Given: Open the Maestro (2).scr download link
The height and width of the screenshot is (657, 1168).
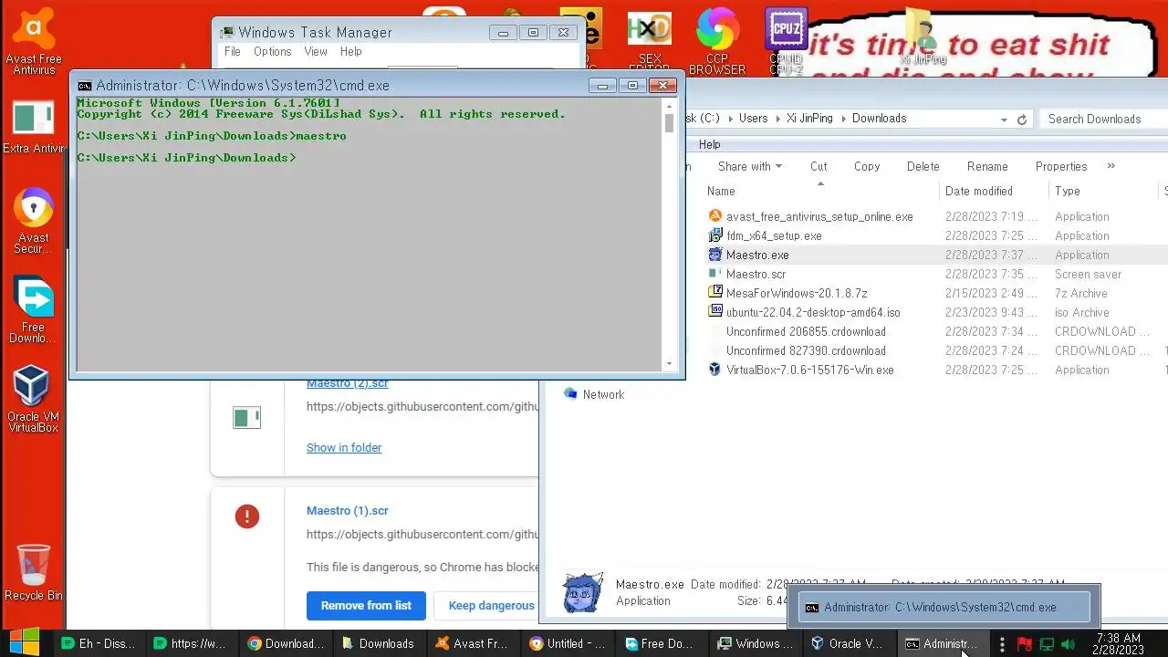Looking at the screenshot, I should click(x=347, y=384).
